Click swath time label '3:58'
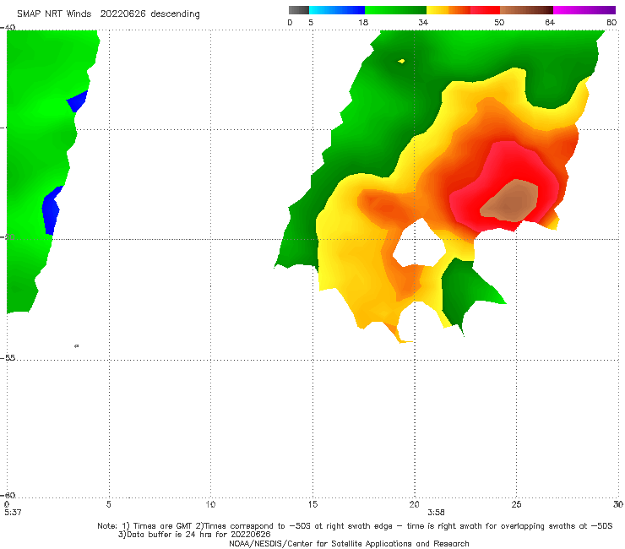This screenshot has height=549, width=625. pyautogui.click(x=436, y=513)
